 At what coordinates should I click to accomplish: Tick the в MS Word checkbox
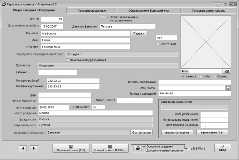pos(189,149)
